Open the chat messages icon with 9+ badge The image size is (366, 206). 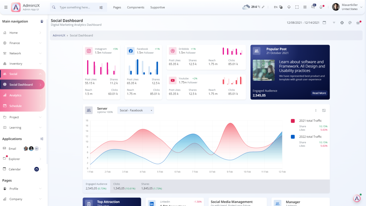(313, 7)
